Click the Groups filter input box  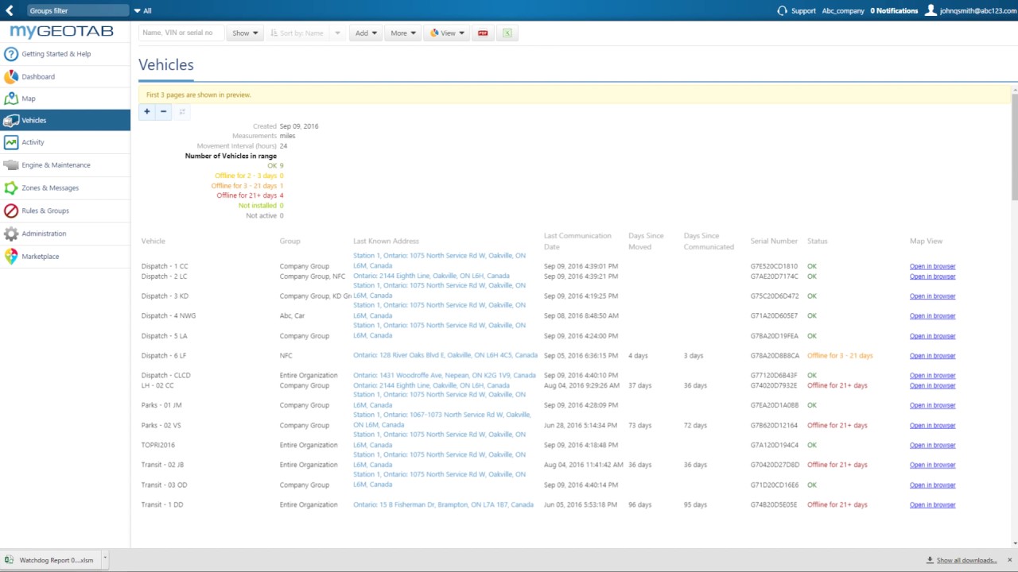pos(77,11)
